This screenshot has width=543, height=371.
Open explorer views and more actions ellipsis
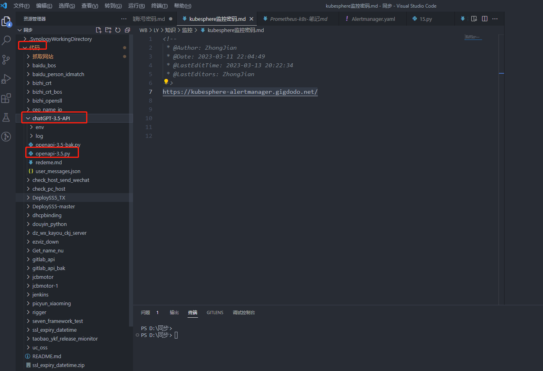[x=124, y=19]
